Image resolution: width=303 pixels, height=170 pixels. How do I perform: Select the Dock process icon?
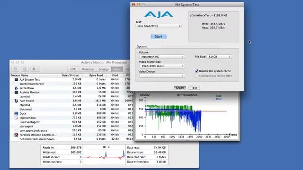(x=16, y=113)
